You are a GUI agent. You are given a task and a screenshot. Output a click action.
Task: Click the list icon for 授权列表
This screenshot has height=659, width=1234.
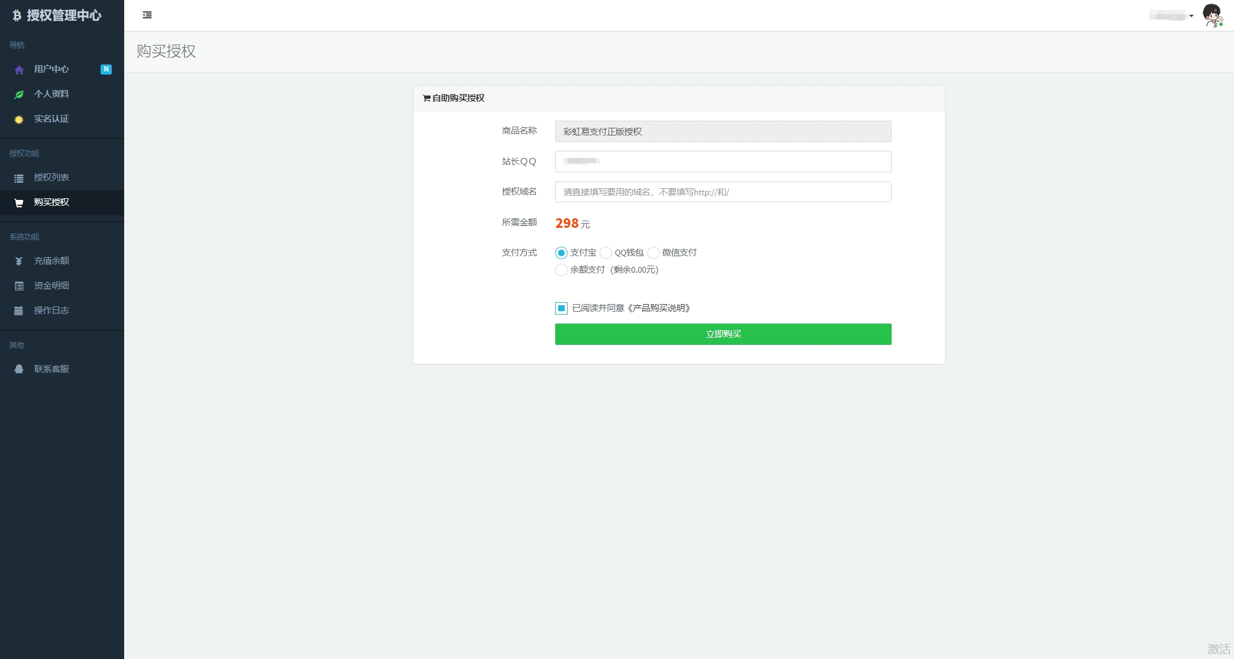tap(19, 178)
